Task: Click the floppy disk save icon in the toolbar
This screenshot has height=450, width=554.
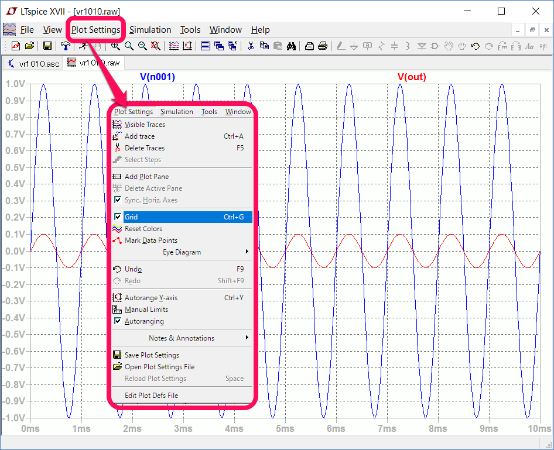Action: click(x=47, y=46)
